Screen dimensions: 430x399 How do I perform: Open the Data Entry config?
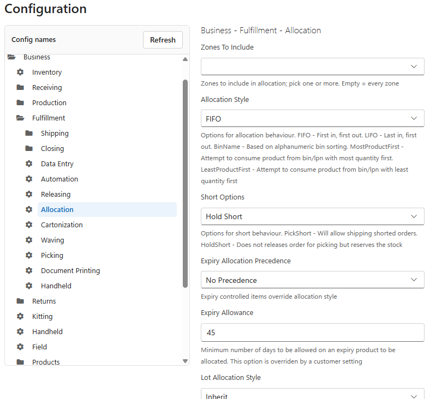[57, 164]
